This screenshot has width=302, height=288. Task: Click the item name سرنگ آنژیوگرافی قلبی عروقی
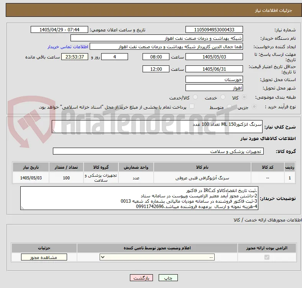click(x=202, y=178)
